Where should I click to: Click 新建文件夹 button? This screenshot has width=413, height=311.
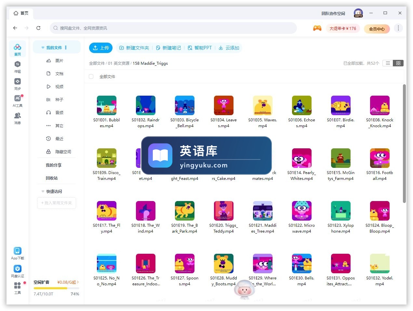coord(134,48)
